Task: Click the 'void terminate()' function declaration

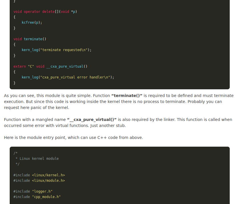Action: [x=30, y=39]
